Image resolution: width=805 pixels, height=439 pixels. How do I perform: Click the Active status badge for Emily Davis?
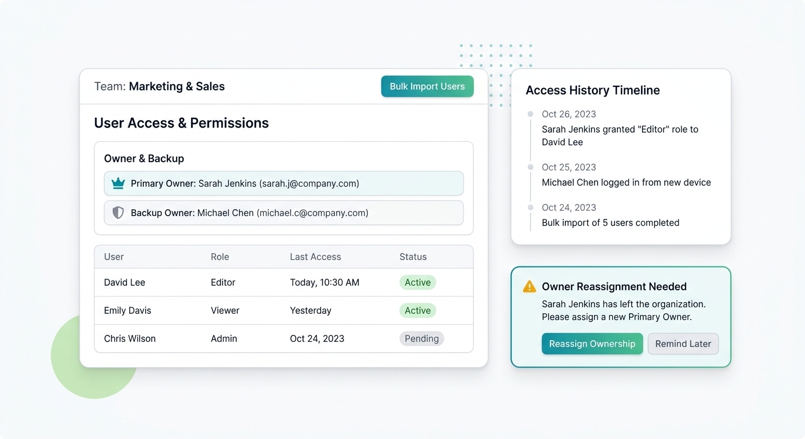(x=417, y=310)
